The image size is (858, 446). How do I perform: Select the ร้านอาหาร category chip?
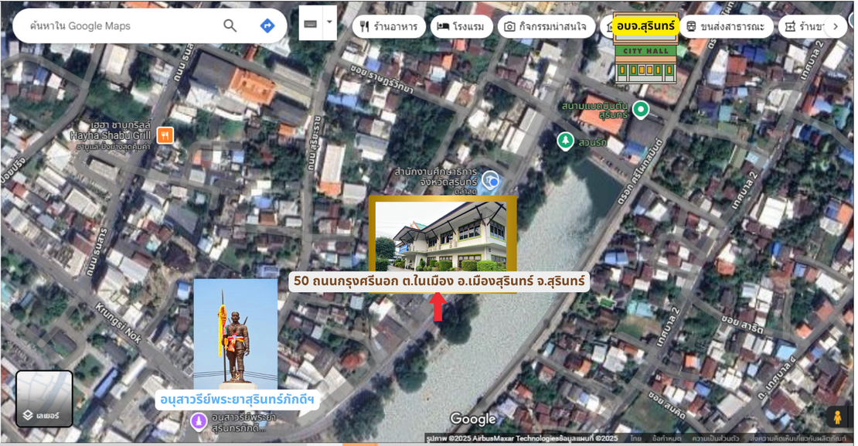tap(389, 26)
